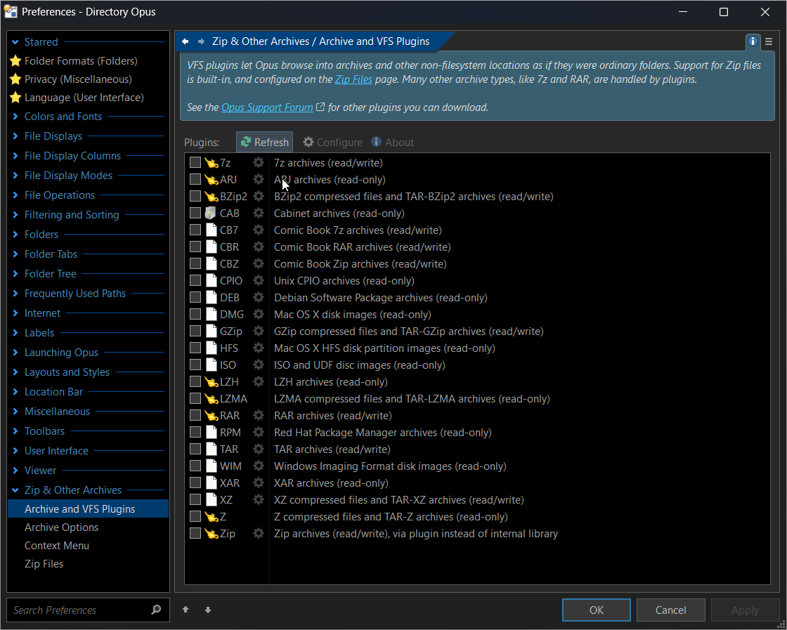Click the gear icon beside 7z plugin
Viewport: 787px width, 630px height.
(x=258, y=162)
